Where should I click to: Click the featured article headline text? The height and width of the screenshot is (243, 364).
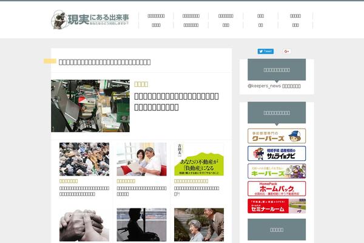[176, 101]
